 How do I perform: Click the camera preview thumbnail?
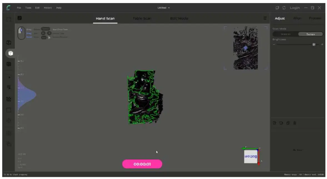tap(246, 48)
